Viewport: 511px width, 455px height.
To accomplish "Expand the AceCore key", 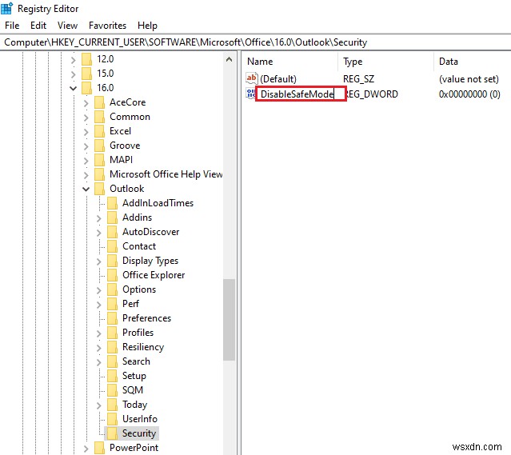I will (86, 103).
